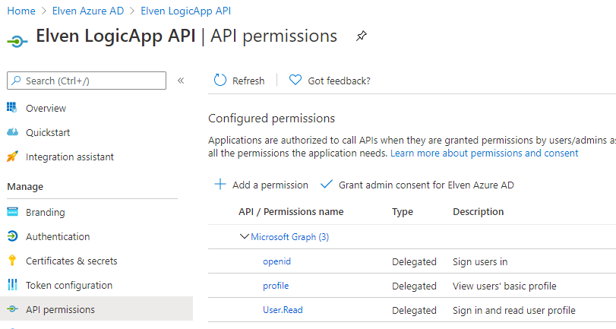Go to Home in breadcrumb
The image size is (616, 329).
(21, 11)
